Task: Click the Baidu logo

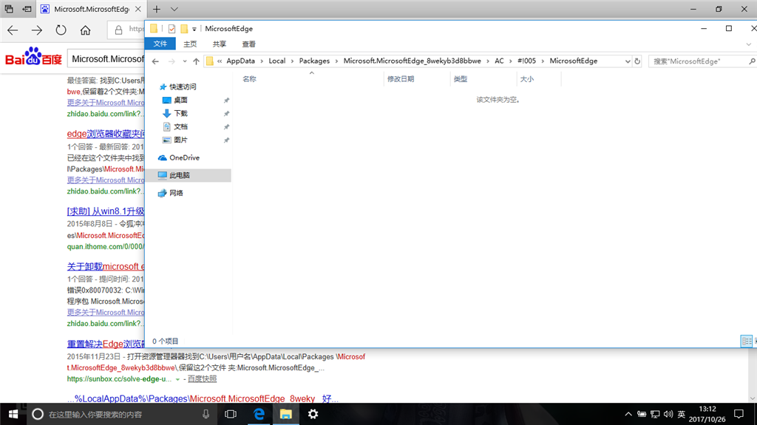Action: pos(33,56)
